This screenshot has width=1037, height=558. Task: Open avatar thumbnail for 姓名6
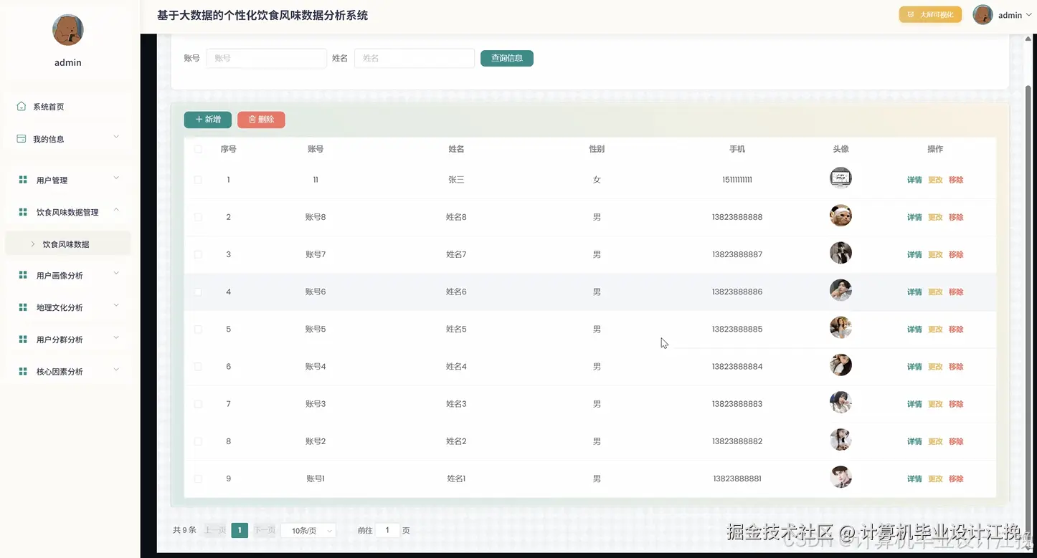point(841,290)
